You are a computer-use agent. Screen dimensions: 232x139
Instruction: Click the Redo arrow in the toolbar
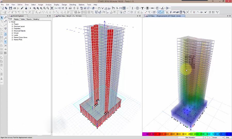tap(18, 8)
